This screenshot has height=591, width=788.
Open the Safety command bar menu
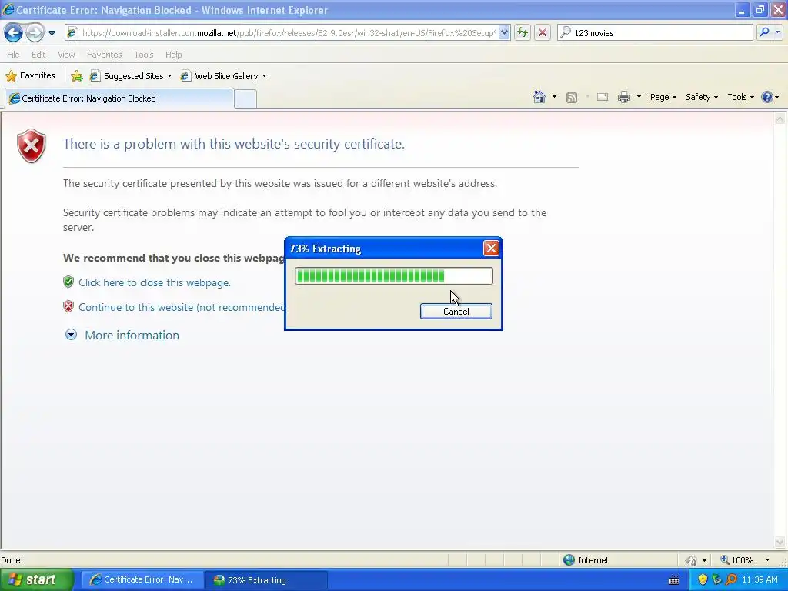702,97
